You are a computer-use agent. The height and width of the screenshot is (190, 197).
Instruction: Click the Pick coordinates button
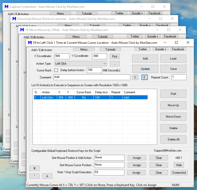115,56
